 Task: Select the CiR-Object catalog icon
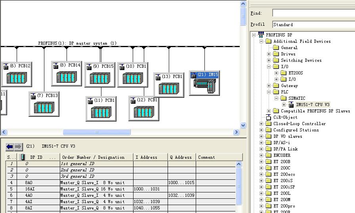(x=269, y=117)
